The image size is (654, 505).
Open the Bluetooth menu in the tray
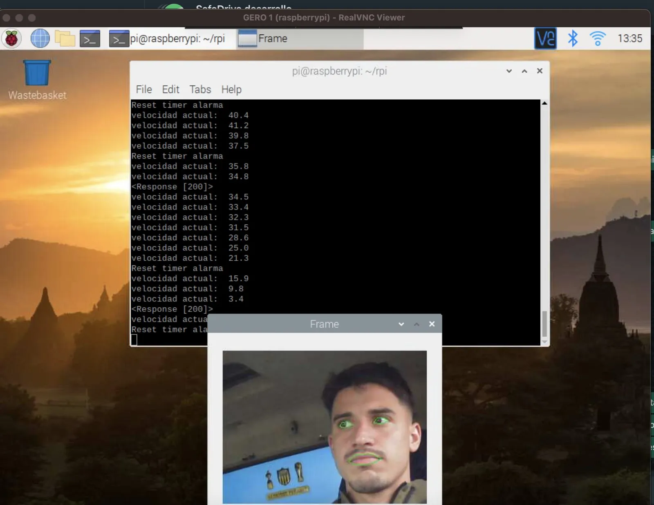[573, 38]
